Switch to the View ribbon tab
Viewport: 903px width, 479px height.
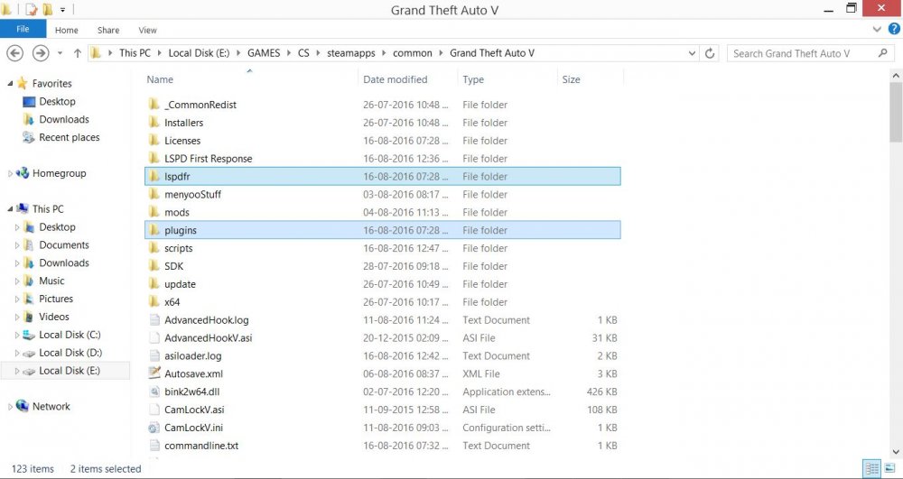click(147, 30)
